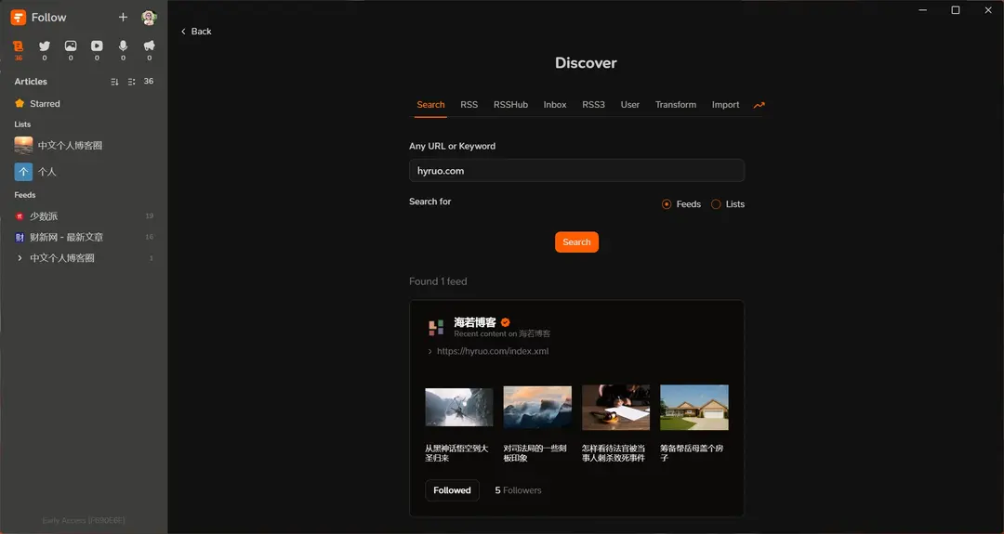Open the Videos view icon
The image size is (1004, 534).
[x=97, y=46]
